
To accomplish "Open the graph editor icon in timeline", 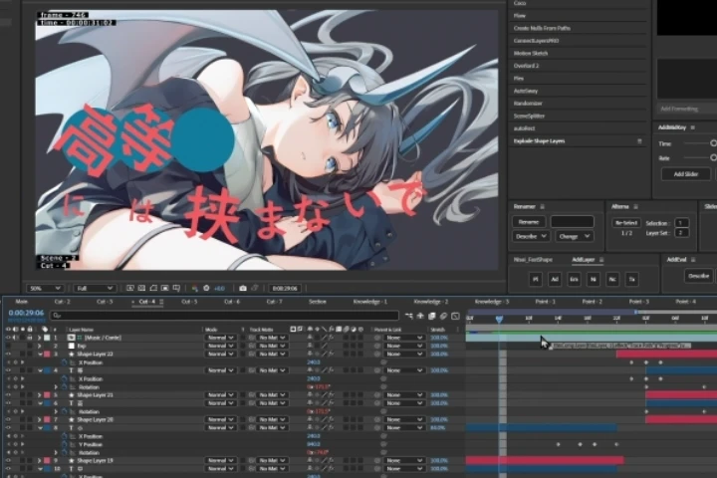I will point(455,316).
